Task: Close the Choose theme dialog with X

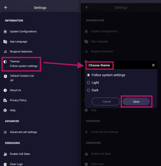Action: (x=153, y=65)
